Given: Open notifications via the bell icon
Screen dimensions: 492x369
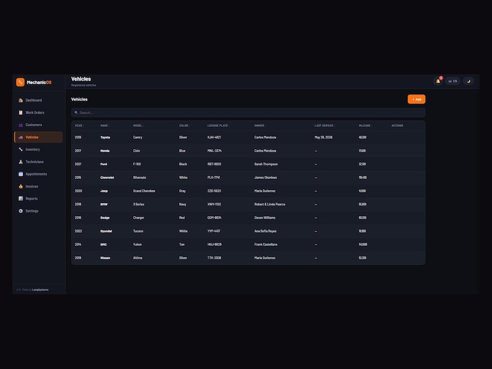Looking at the screenshot, I should 438,81.
